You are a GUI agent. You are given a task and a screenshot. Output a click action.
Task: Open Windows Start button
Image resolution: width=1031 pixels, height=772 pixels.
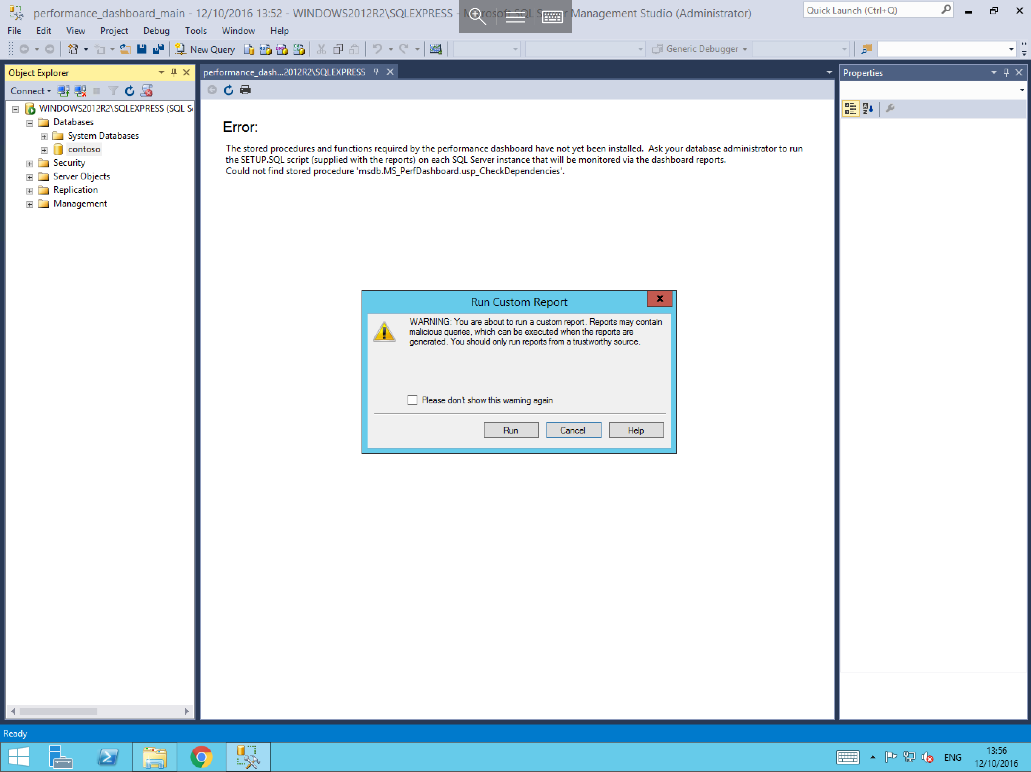coord(18,757)
